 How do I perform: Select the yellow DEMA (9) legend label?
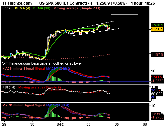pos(23,8)
